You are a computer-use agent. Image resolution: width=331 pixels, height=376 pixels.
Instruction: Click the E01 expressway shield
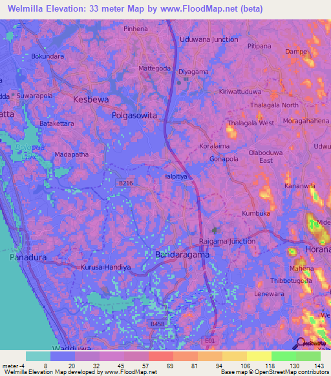pos(209,340)
